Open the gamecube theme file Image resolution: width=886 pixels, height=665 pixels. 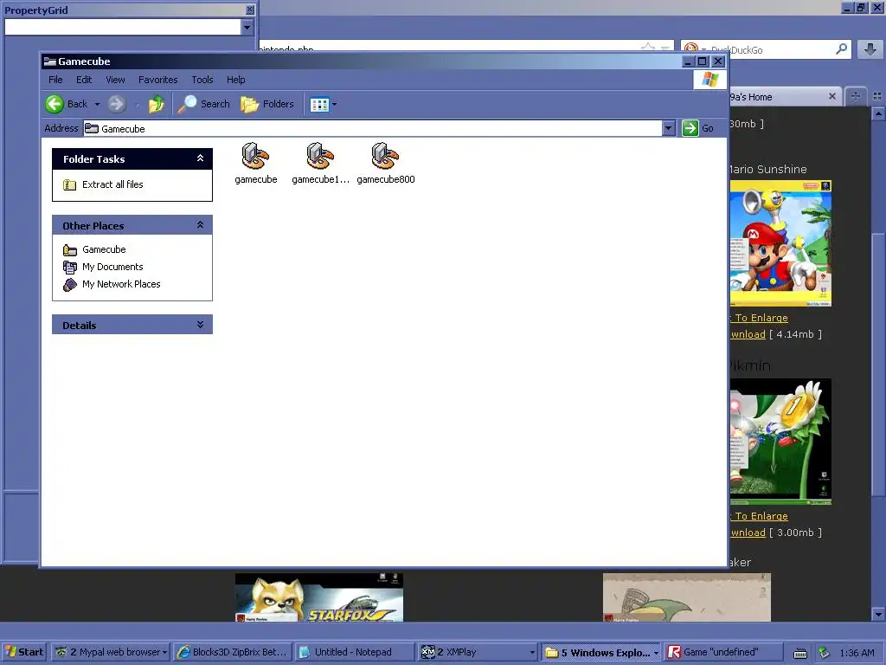(x=256, y=164)
